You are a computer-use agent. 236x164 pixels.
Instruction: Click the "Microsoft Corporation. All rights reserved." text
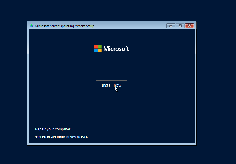click(63, 137)
